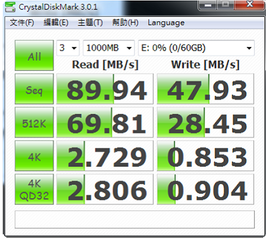Viewport: 266px width, 238px height.
Task: Expand the 1000MB test size dropdown
Action: 109,48
